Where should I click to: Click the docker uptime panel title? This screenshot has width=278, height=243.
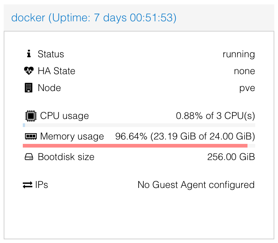click(94, 18)
